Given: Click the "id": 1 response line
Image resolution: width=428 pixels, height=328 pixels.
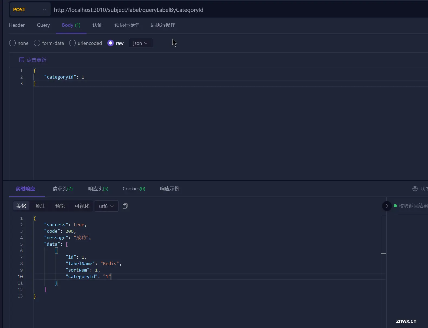Looking at the screenshot, I should pos(76,257).
